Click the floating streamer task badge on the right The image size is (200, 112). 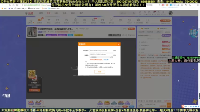click(193, 33)
